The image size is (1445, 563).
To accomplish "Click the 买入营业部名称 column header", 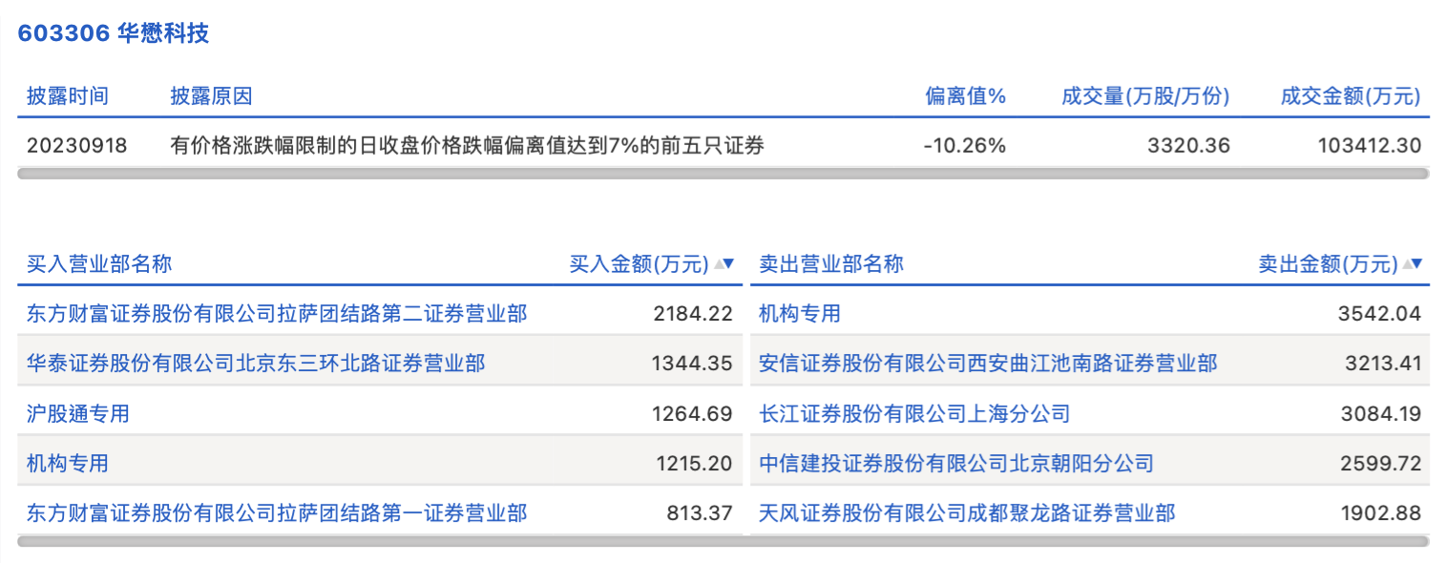I will 99,264.
